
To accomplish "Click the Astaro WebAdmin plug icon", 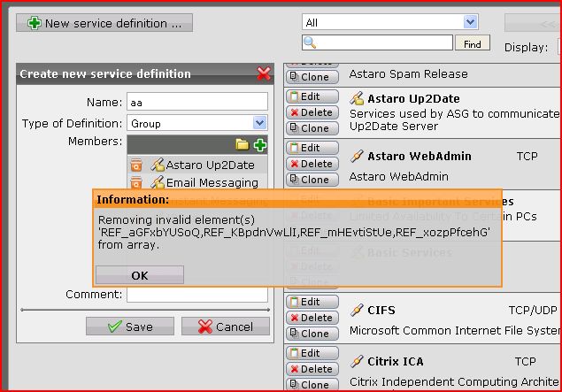I will pyautogui.click(x=357, y=156).
